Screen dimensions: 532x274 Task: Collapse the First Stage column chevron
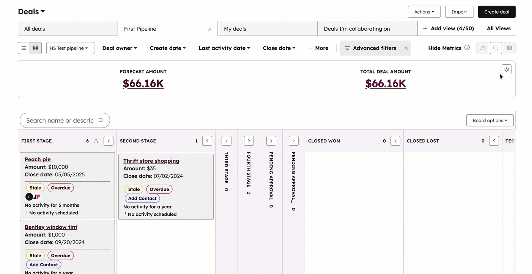click(108, 140)
